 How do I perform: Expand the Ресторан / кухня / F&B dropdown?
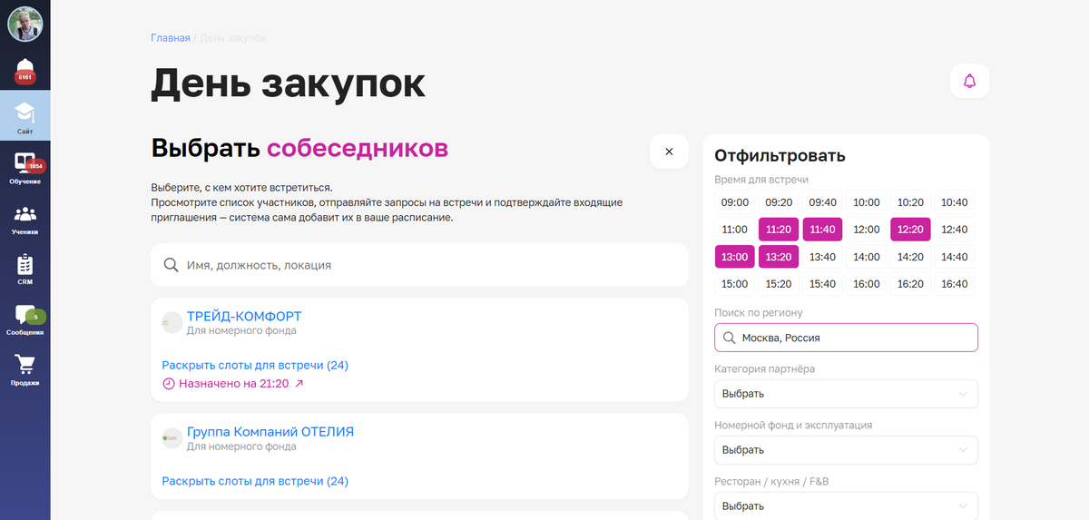pos(846,505)
